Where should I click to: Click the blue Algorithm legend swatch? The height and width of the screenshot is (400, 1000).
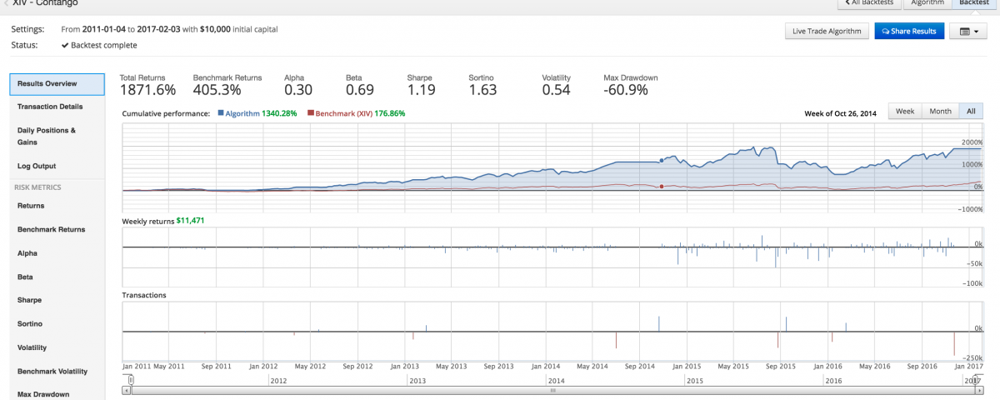point(221,112)
